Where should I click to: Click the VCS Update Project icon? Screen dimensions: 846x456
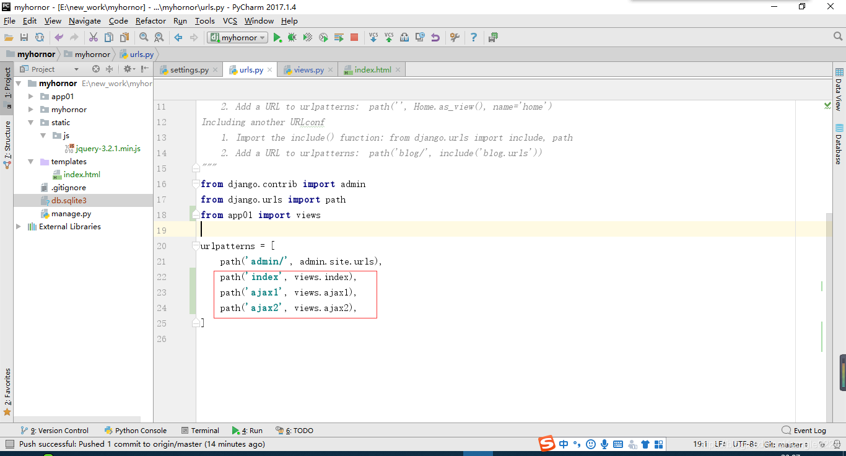[373, 38]
